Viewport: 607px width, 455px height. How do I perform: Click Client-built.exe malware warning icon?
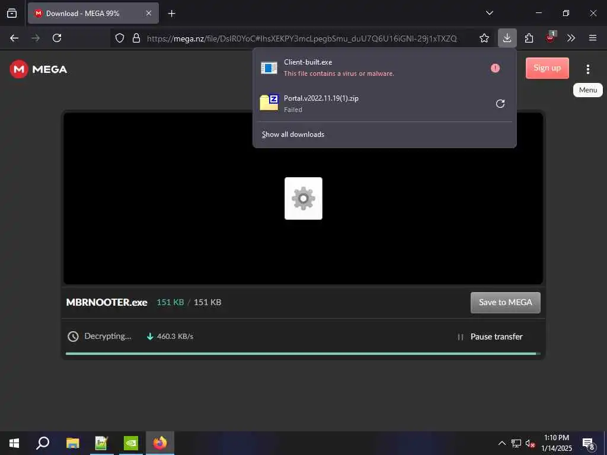pos(495,68)
